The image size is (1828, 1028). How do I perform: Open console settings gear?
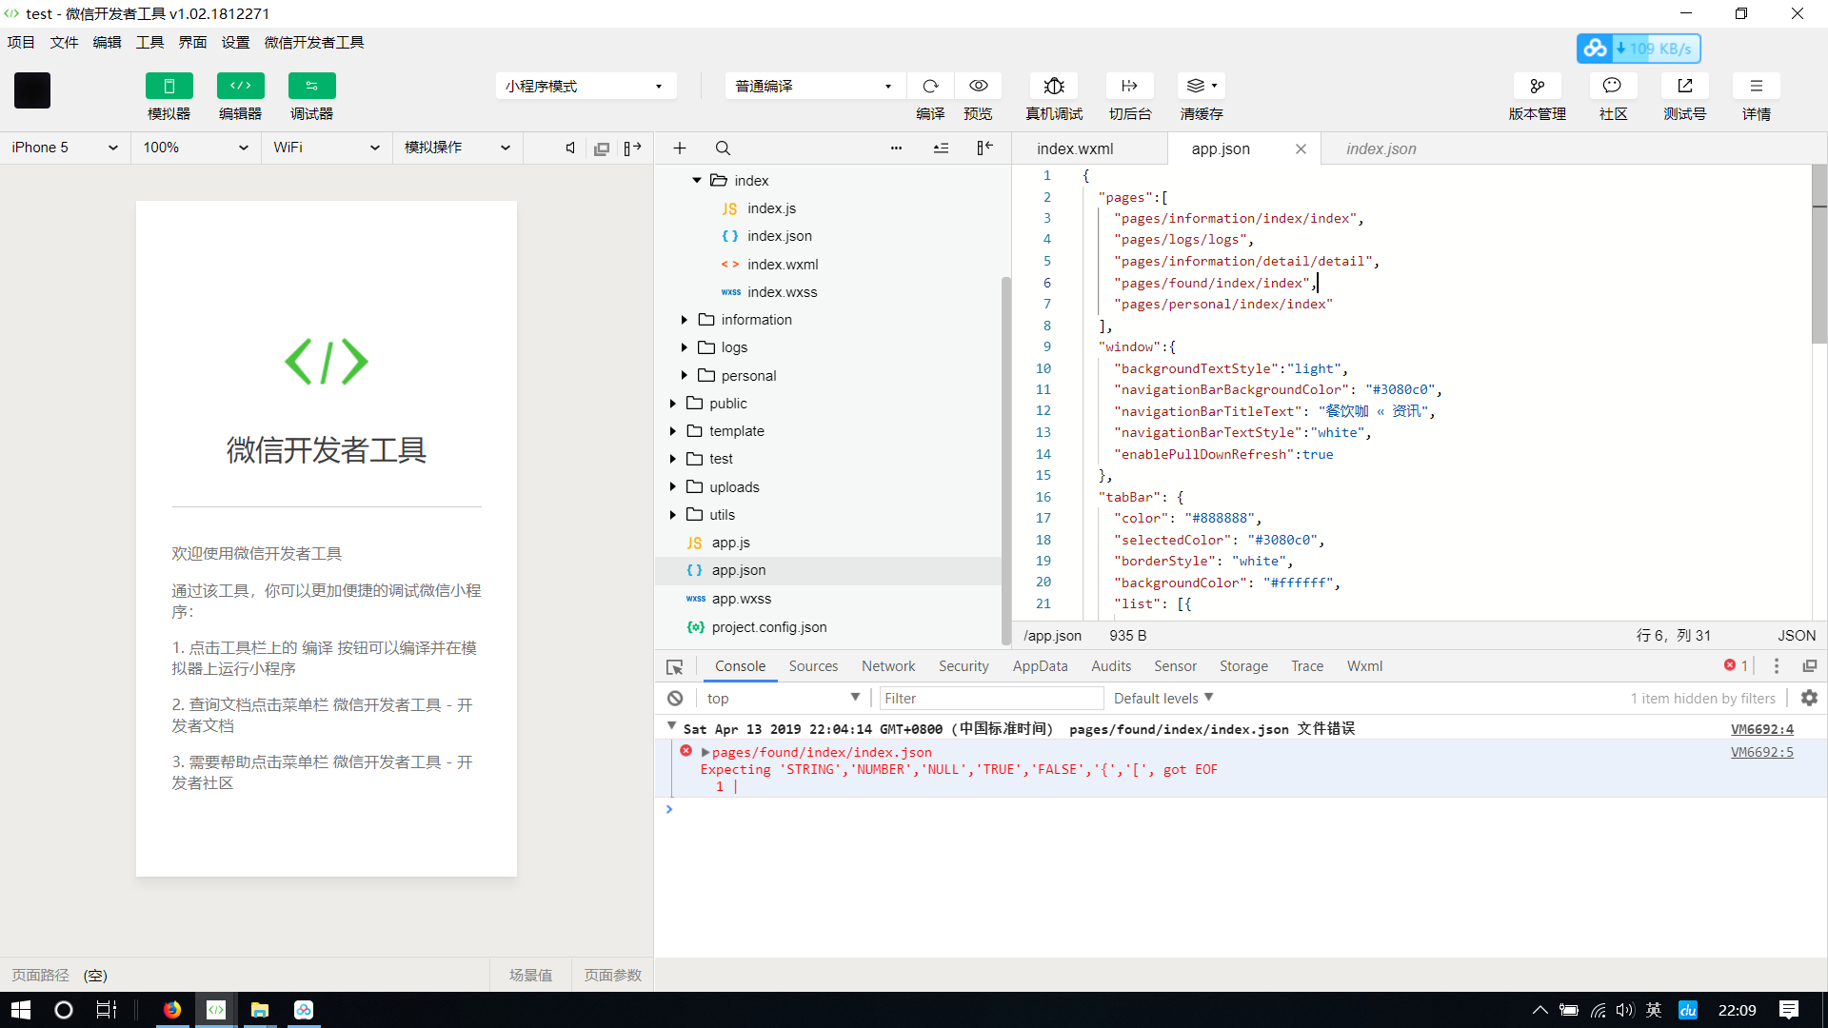coord(1809,699)
